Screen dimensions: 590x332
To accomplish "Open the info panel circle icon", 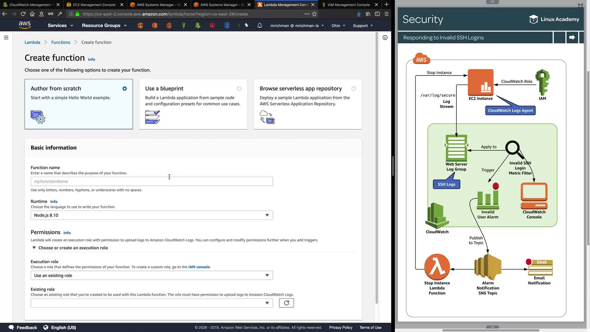I will pyautogui.click(x=385, y=38).
